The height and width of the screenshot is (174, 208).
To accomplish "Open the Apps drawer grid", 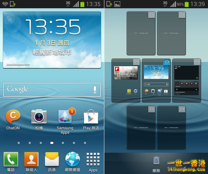I will click(93, 160).
